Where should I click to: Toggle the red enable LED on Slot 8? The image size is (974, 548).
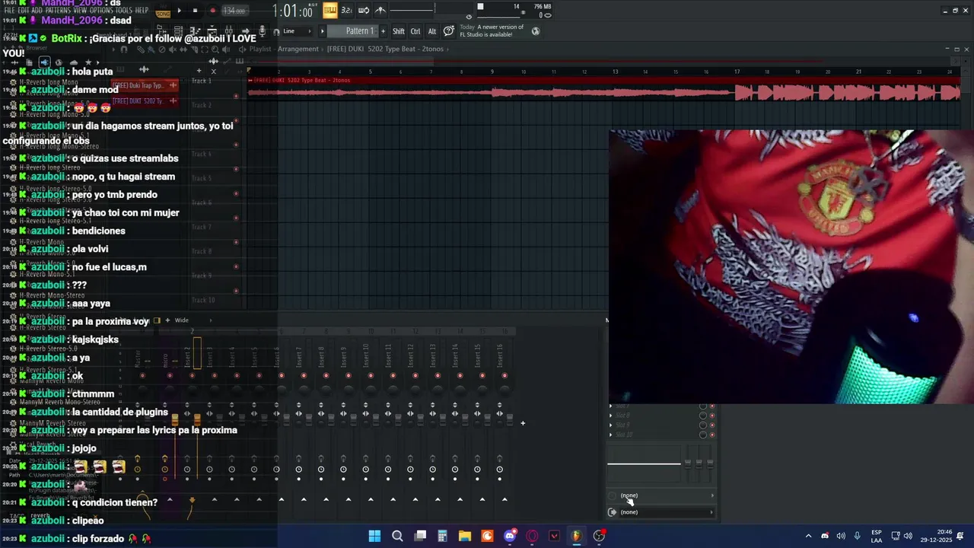tap(712, 415)
